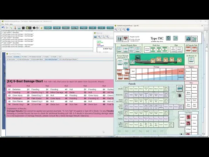Zoom in on the Type IXC window

(x=116, y=30)
